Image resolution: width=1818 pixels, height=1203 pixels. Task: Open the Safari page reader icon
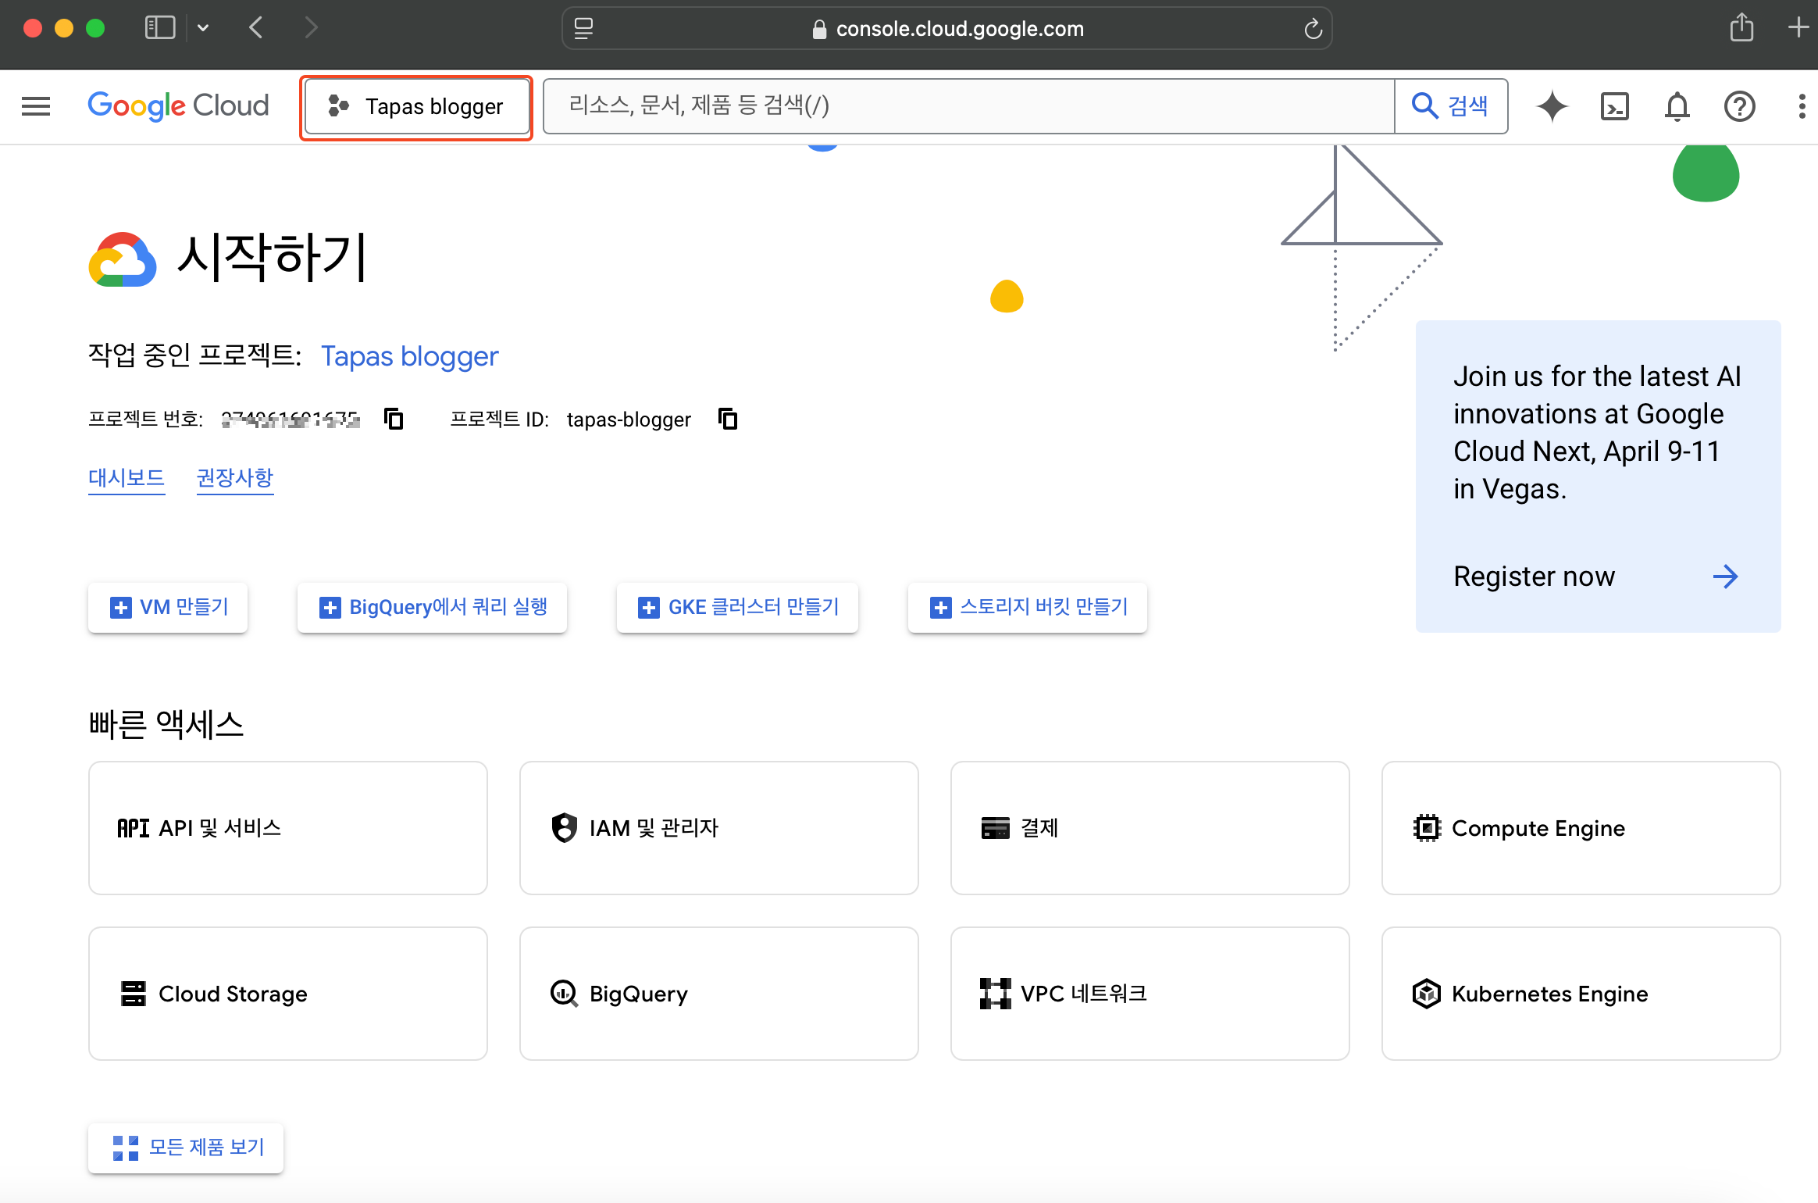[583, 29]
